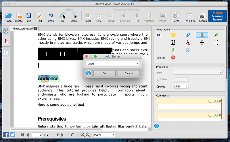The width and height of the screenshot is (230, 142).
Task: Add an attachment paperclip annotation
Action: (x=173, y=50)
